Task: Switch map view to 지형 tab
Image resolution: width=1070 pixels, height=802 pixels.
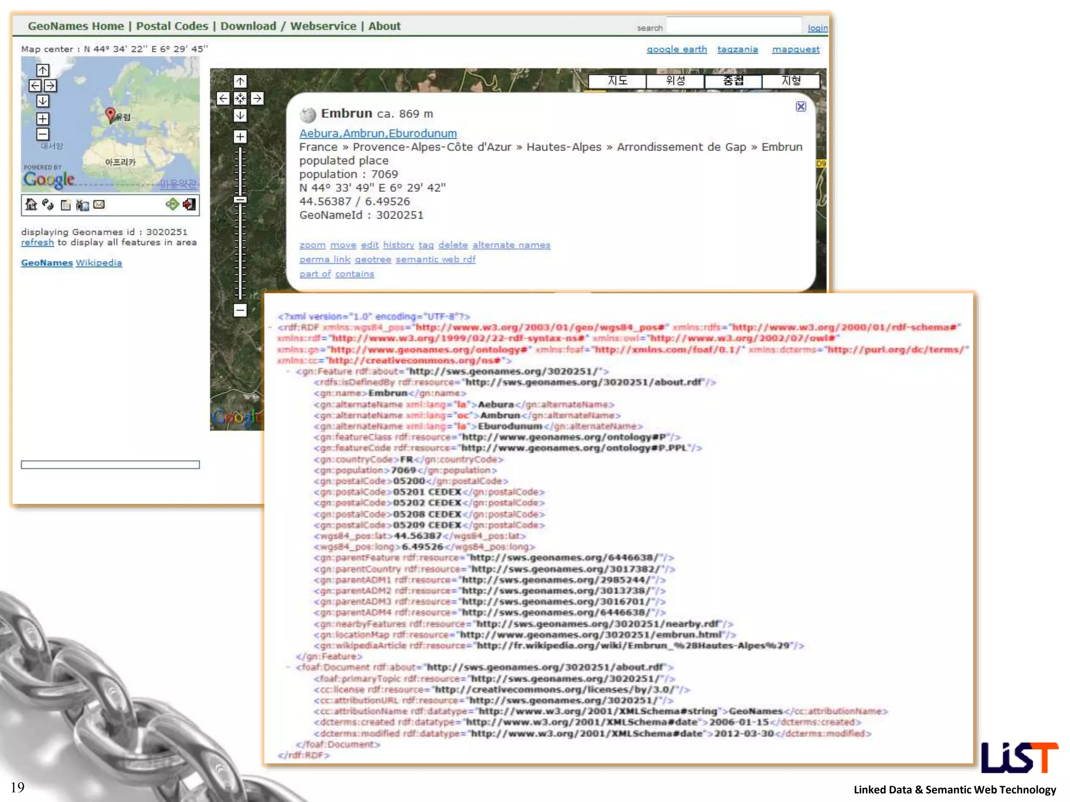Action: pos(791,81)
